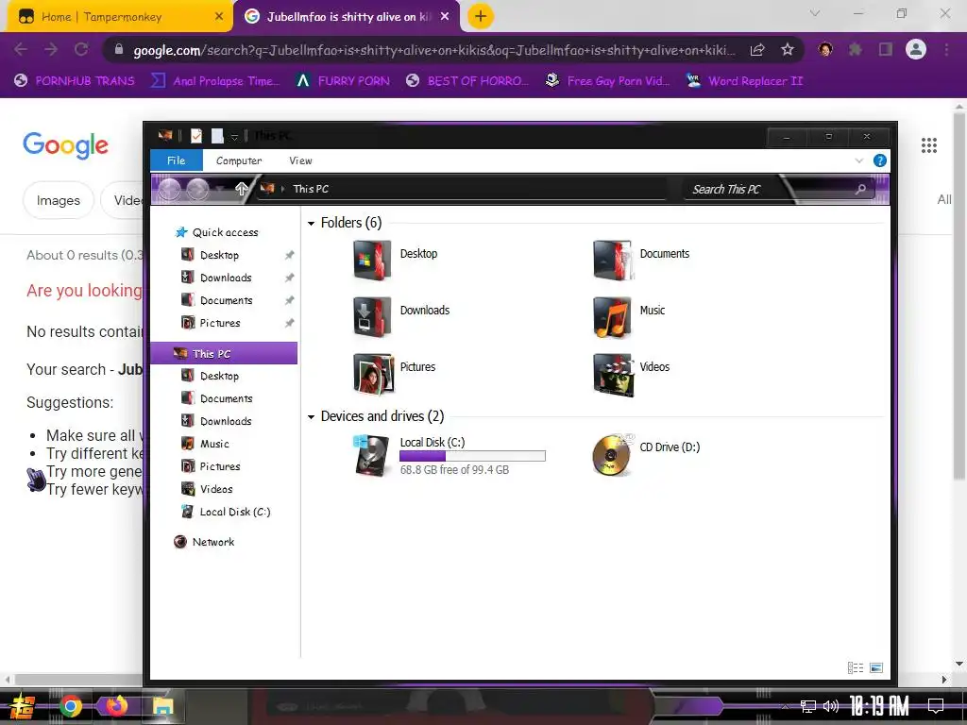
Task: Open Firefox from the taskbar
Action: pyautogui.click(x=116, y=706)
